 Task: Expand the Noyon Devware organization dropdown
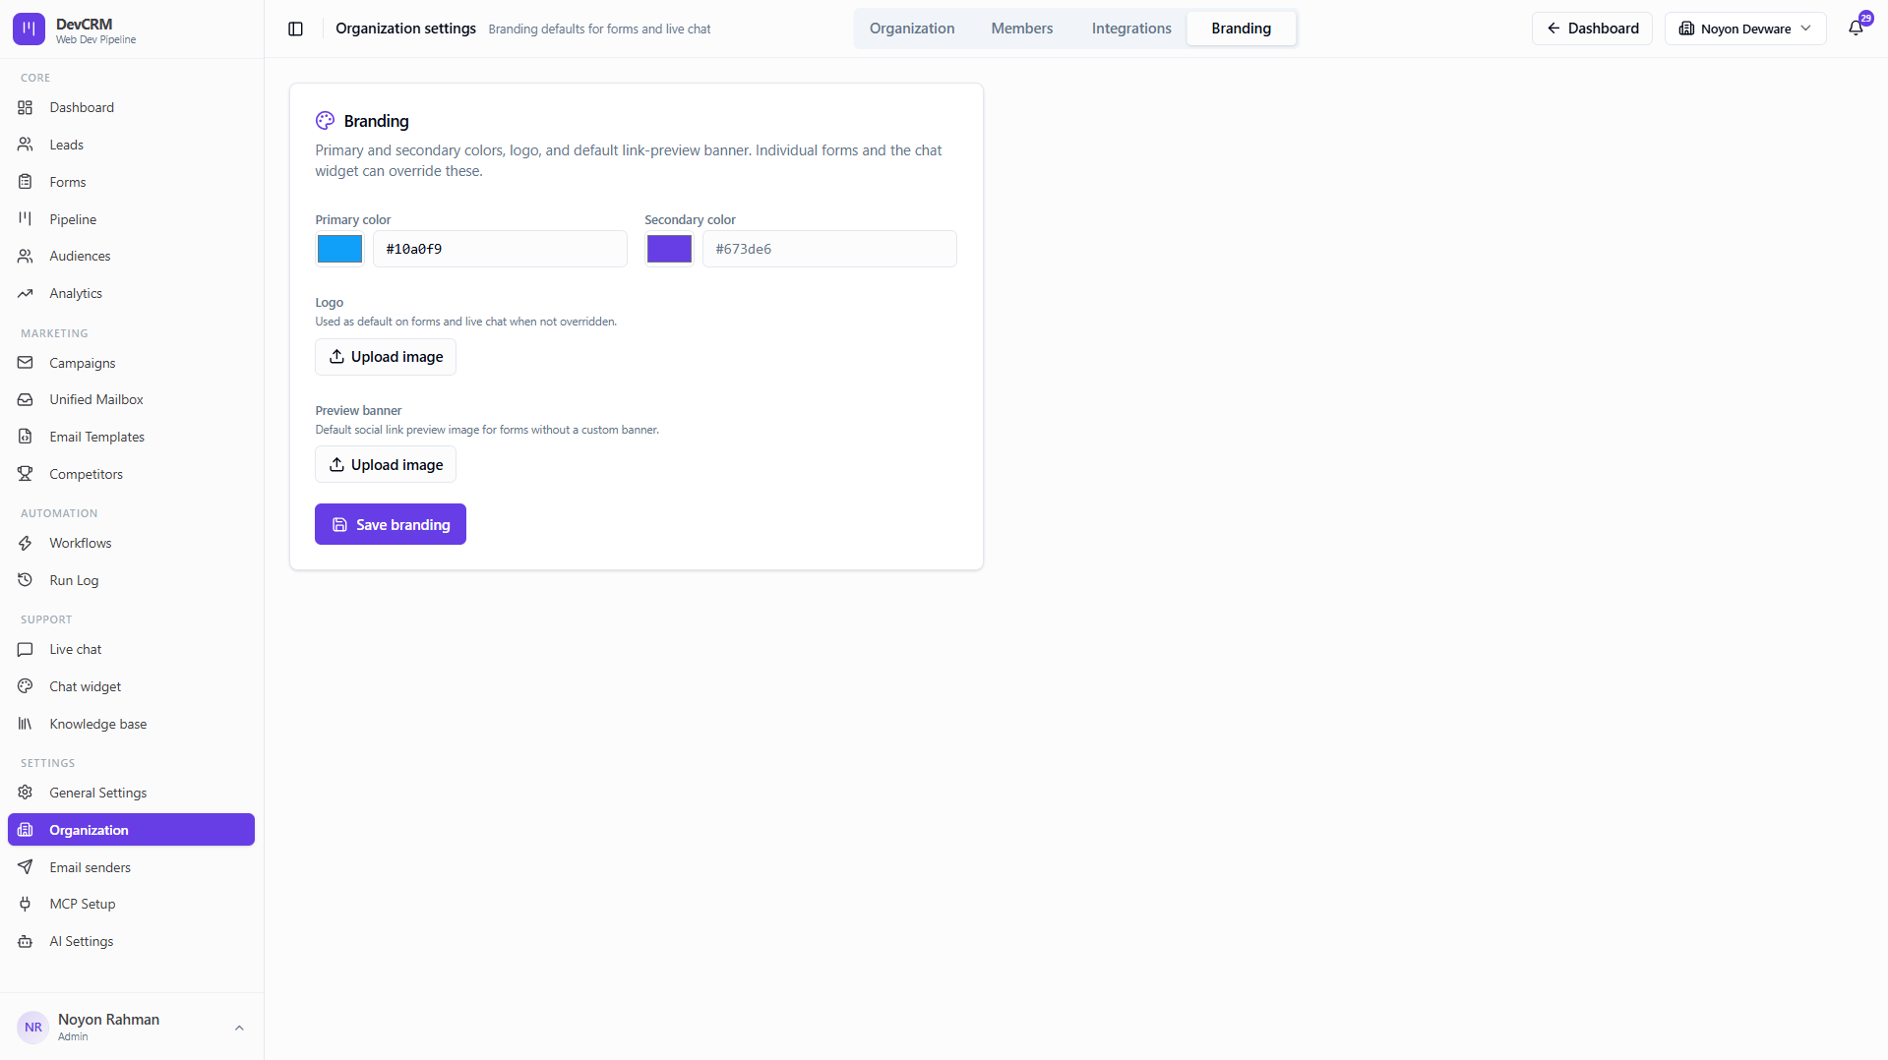click(1744, 29)
